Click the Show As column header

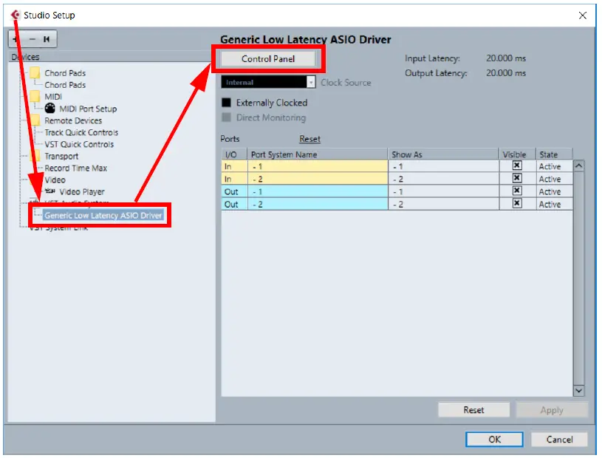443,154
